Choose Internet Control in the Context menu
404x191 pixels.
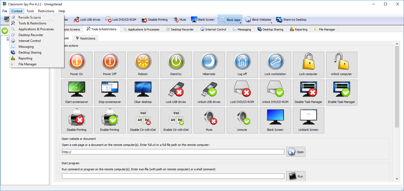pos(37,41)
